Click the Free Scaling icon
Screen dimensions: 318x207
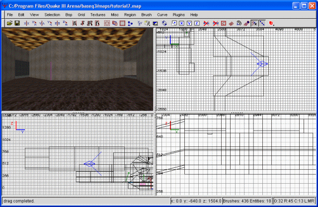[x=174, y=23]
